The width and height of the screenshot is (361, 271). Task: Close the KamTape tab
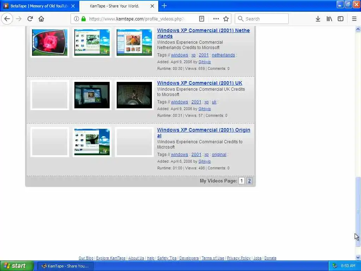click(152, 6)
